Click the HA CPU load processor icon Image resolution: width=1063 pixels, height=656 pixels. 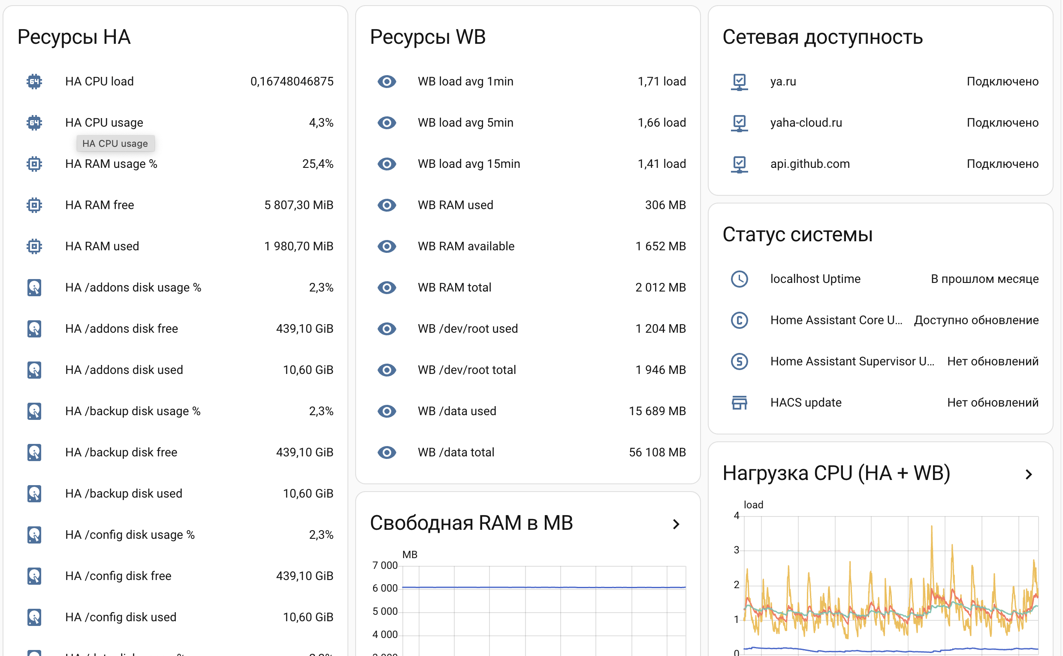click(x=34, y=81)
